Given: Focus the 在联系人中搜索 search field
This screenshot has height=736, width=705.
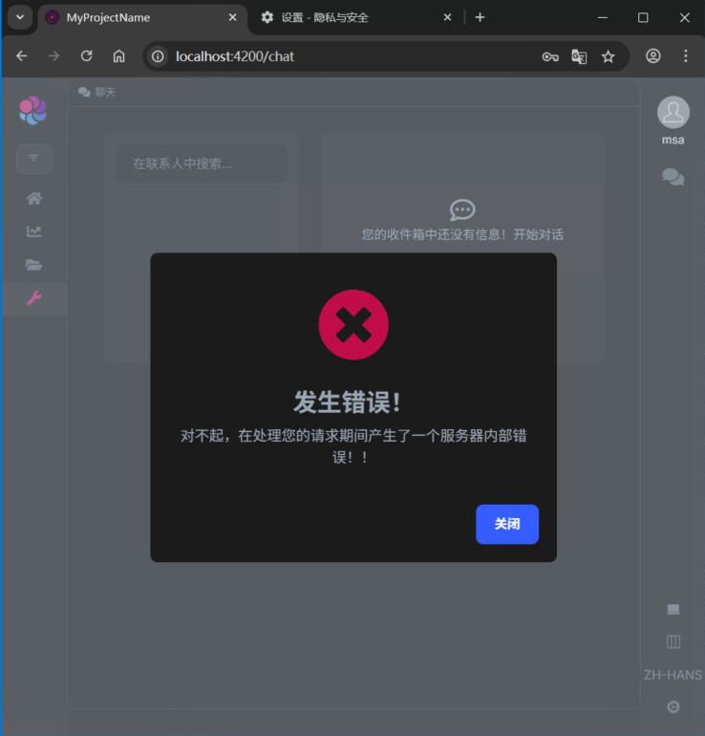Looking at the screenshot, I should click(x=202, y=163).
